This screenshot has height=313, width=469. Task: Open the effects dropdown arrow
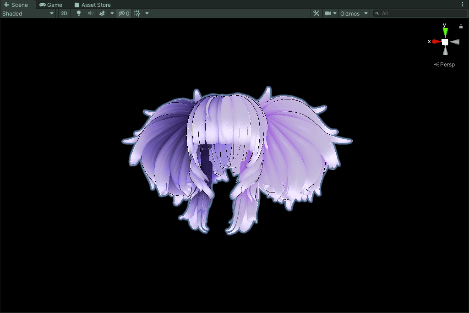click(112, 13)
